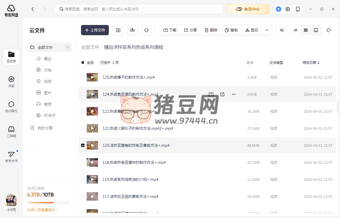Toggle the 全选 select all checkbox
340x218 pixels.
click(83, 62)
